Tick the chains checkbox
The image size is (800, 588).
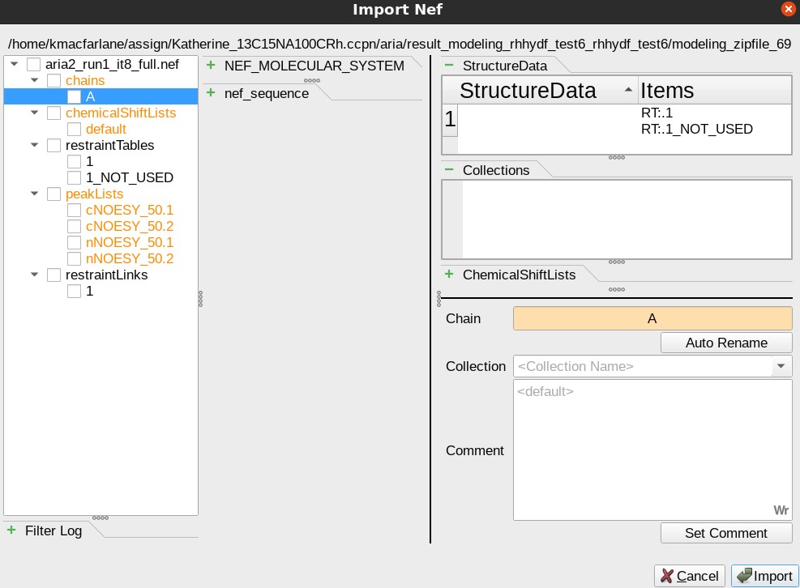[54, 80]
